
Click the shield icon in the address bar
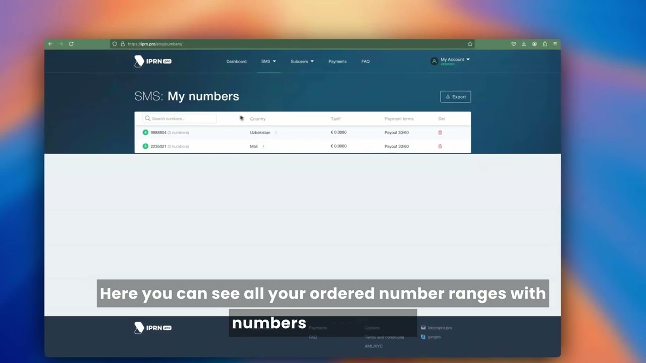115,44
